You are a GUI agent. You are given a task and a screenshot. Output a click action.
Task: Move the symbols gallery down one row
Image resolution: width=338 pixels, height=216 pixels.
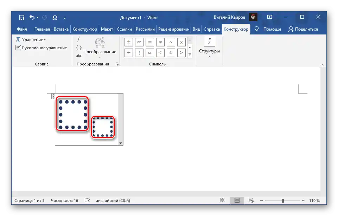tap(190, 47)
